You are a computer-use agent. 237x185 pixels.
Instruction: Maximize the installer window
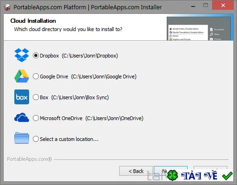[x=206, y=6]
